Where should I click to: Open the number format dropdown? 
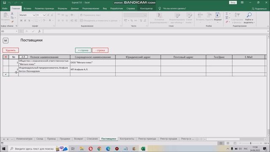(x=145, y=15)
